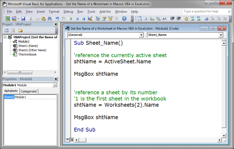234x149 pixels.
Task: Toggle Bookmark using the blue flag icon
Action: coord(206,19)
